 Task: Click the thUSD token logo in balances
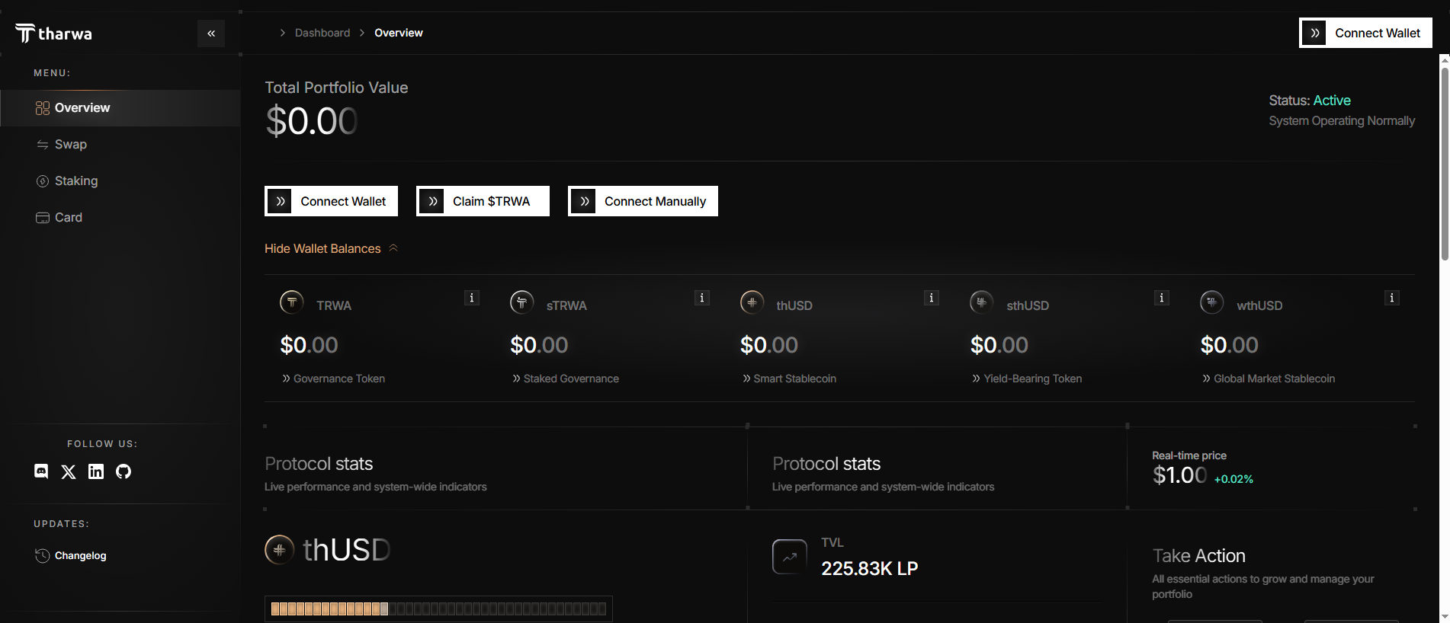752,302
